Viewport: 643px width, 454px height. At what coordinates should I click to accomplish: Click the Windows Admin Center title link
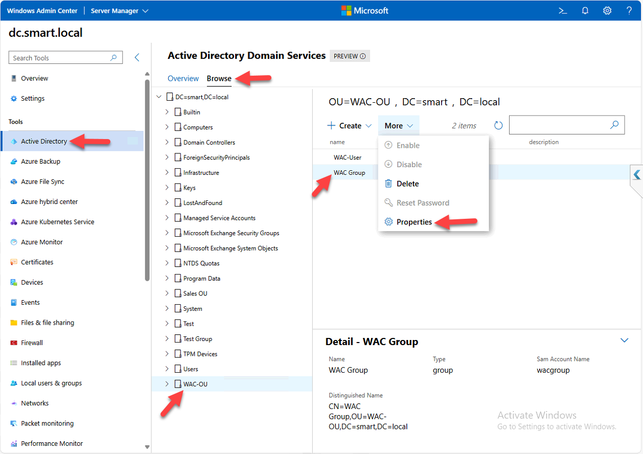coord(42,11)
